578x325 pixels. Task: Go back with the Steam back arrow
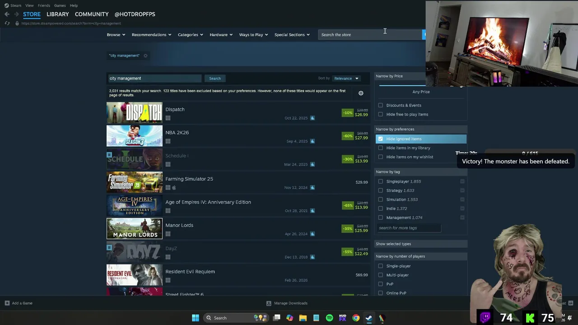(7, 14)
